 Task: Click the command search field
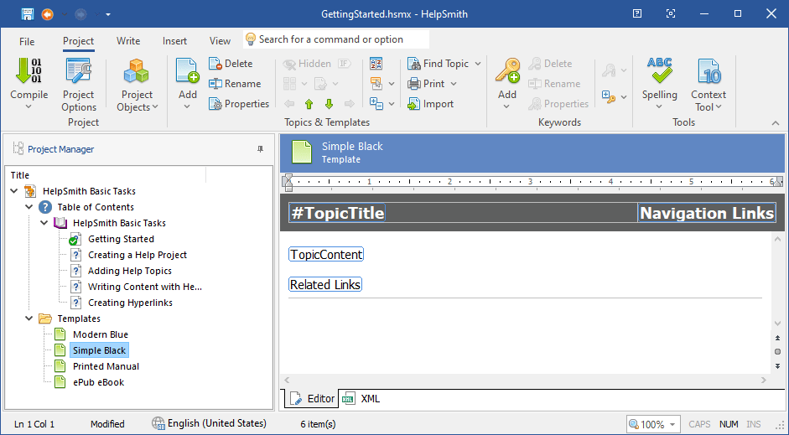point(336,39)
